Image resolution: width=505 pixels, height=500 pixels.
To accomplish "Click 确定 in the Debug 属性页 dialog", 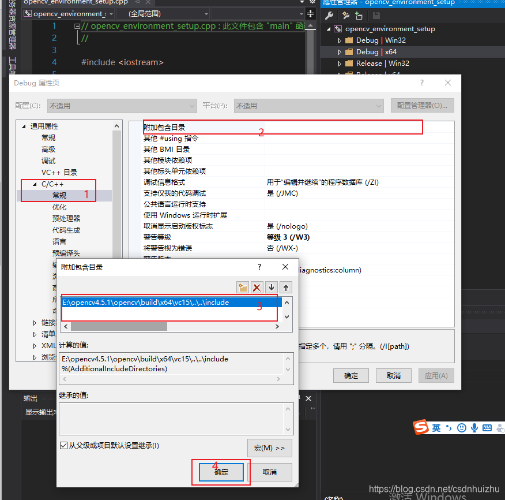I will click(351, 376).
